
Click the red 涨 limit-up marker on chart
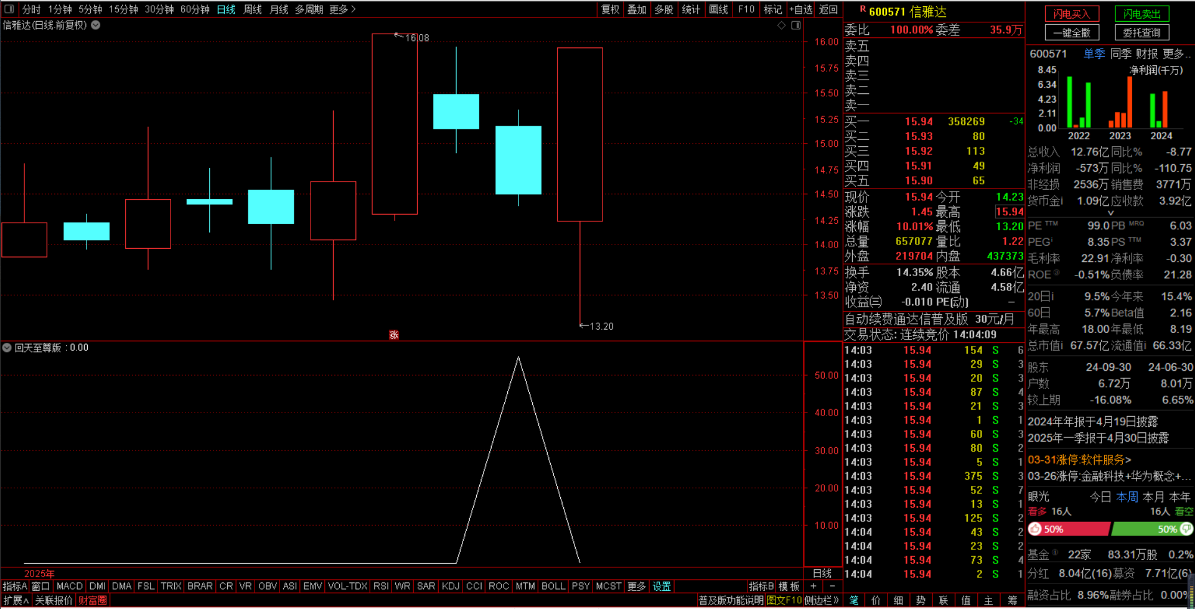click(x=393, y=335)
